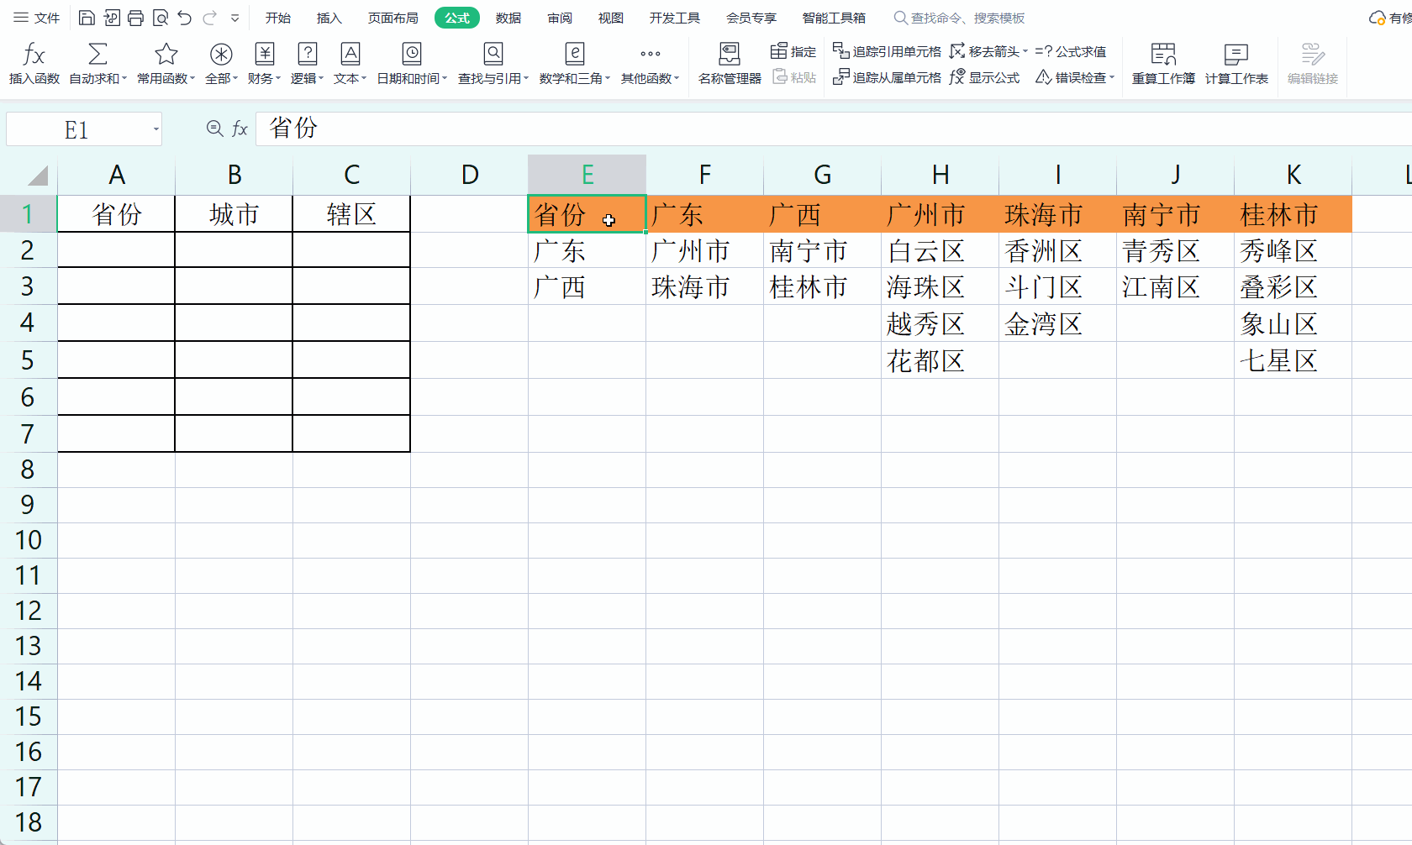1412x845 pixels.
Task: Open the Other Functions ellipsis icon
Action: (x=651, y=54)
